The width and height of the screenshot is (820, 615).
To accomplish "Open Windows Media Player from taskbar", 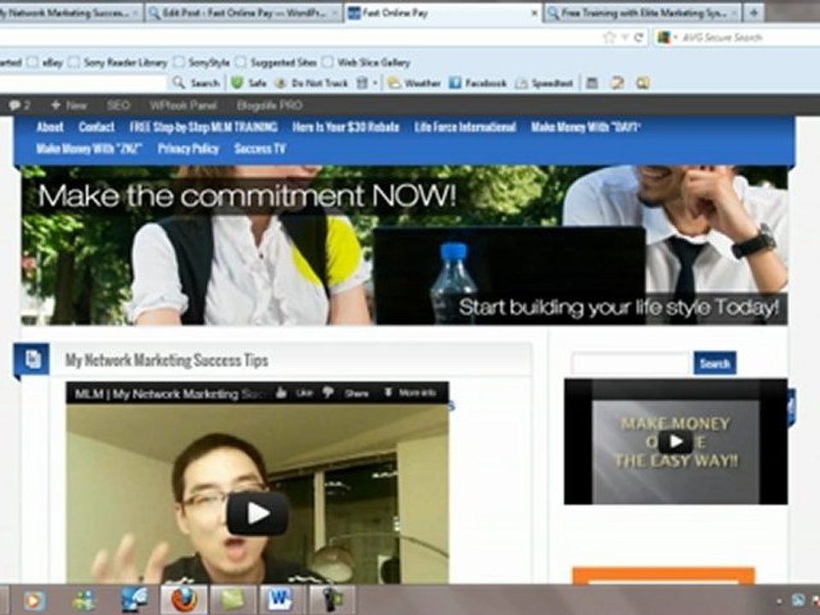I will 33,600.
